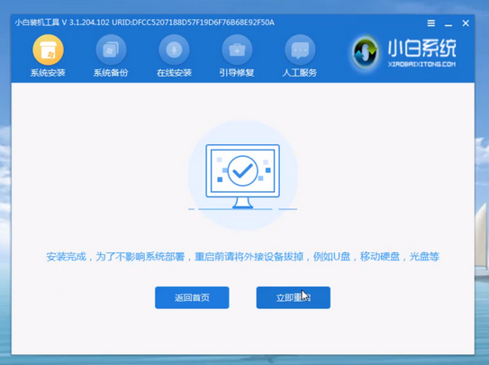
Task: Click the XIAOBAIXITONG.COM website text
Action: [421, 64]
